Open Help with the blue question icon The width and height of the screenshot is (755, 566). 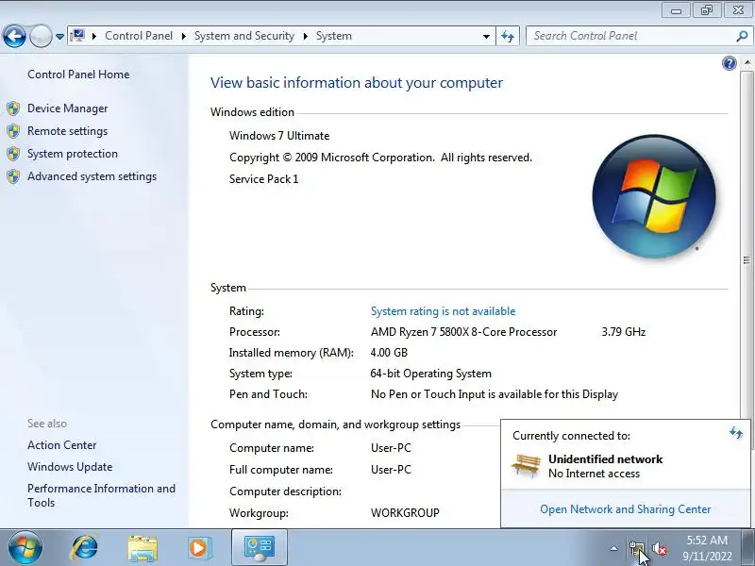tap(730, 63)
